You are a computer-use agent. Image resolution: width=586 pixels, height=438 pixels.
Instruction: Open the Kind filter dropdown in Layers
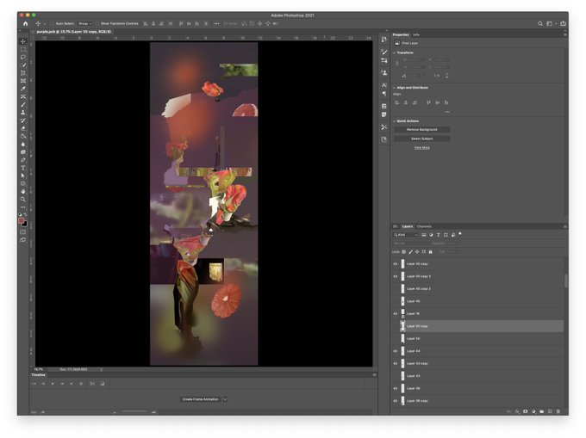click(406, 235)
